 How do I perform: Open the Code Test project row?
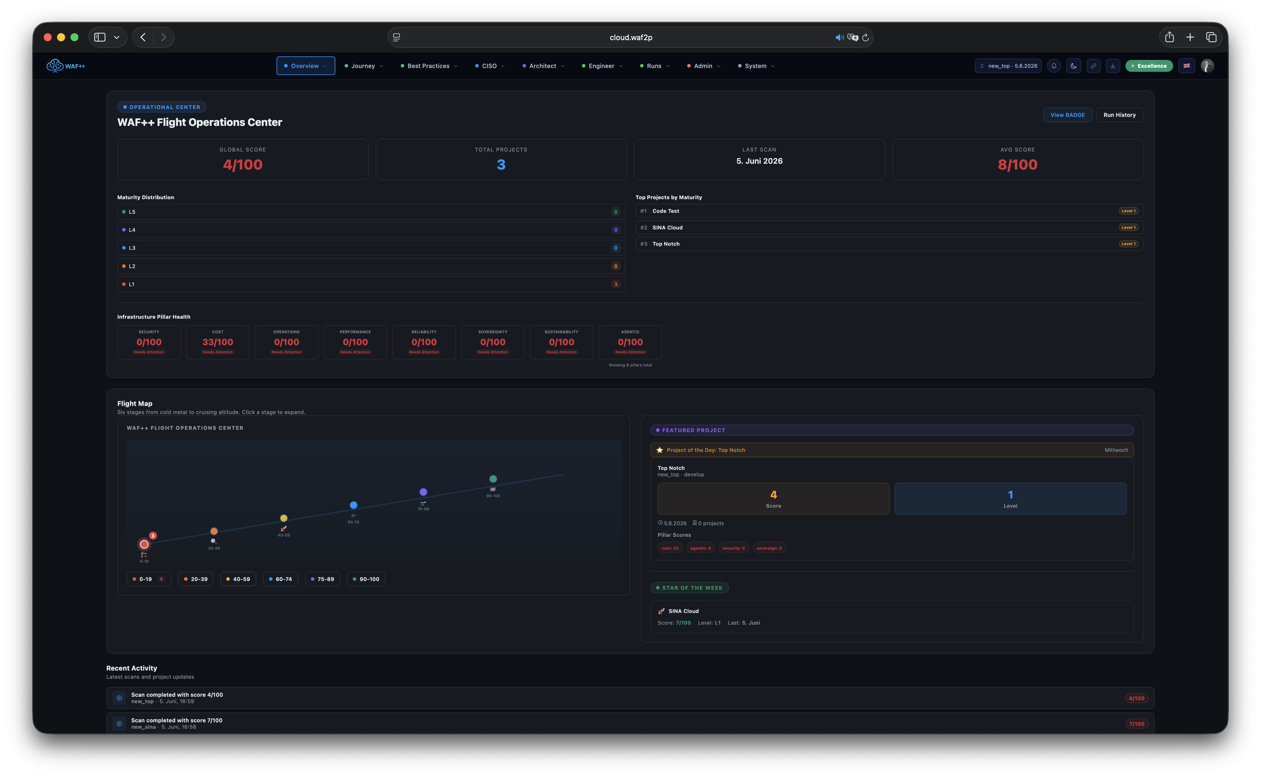889,211
